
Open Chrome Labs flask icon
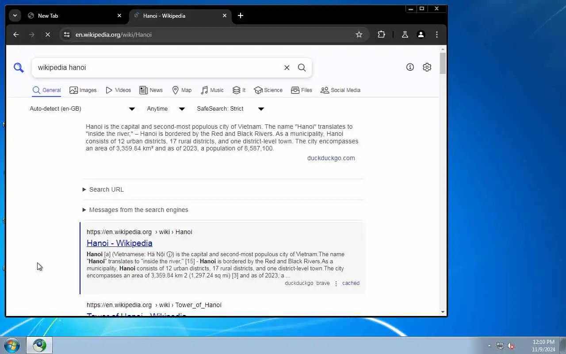[x=405, y=35]
